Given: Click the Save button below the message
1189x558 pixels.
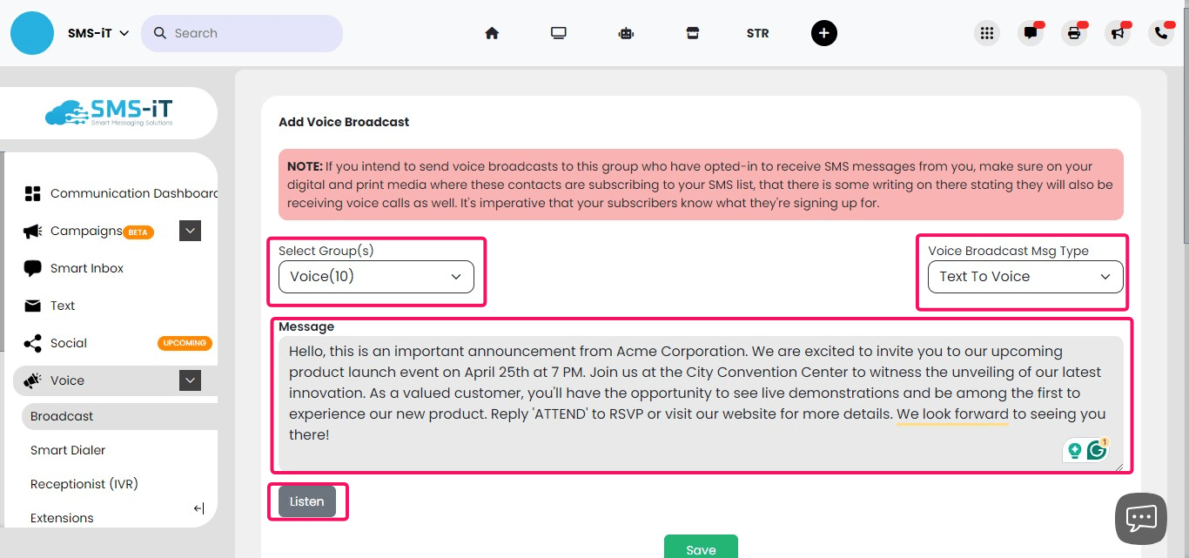Looking at the screenshot, I should 701,548.
